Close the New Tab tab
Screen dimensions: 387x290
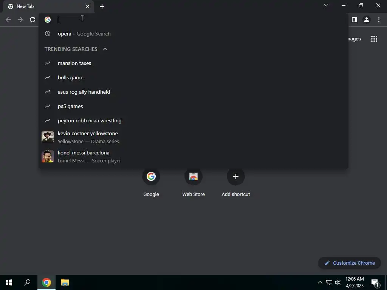[x=88, y=6]
